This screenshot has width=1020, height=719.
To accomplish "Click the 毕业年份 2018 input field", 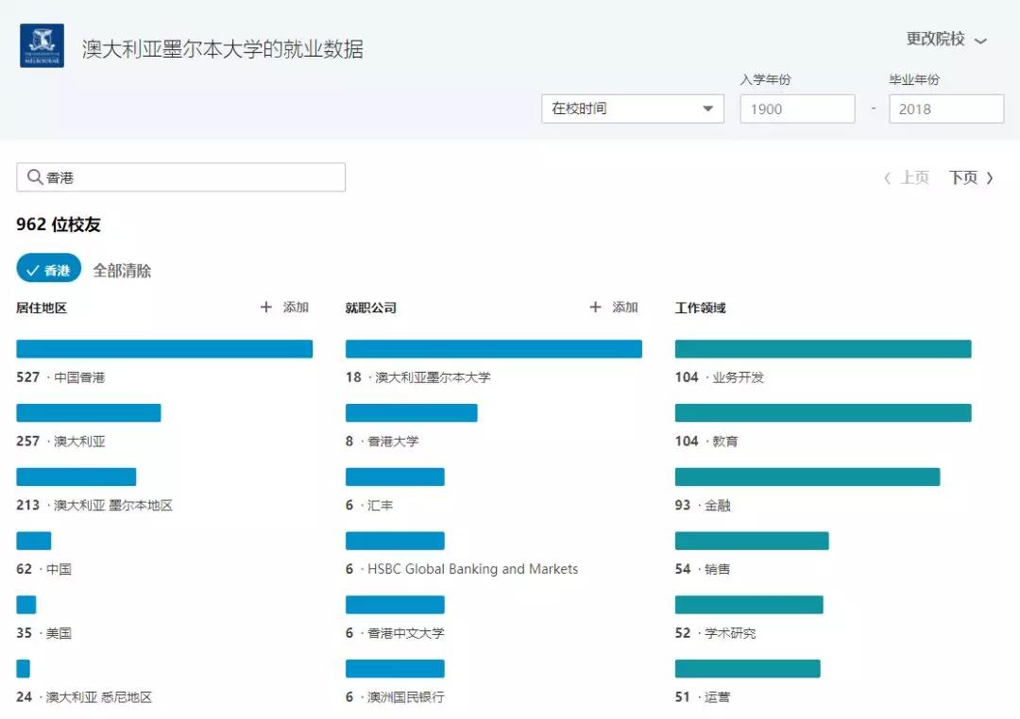I will pyautogui.click(x=945, y=109).
